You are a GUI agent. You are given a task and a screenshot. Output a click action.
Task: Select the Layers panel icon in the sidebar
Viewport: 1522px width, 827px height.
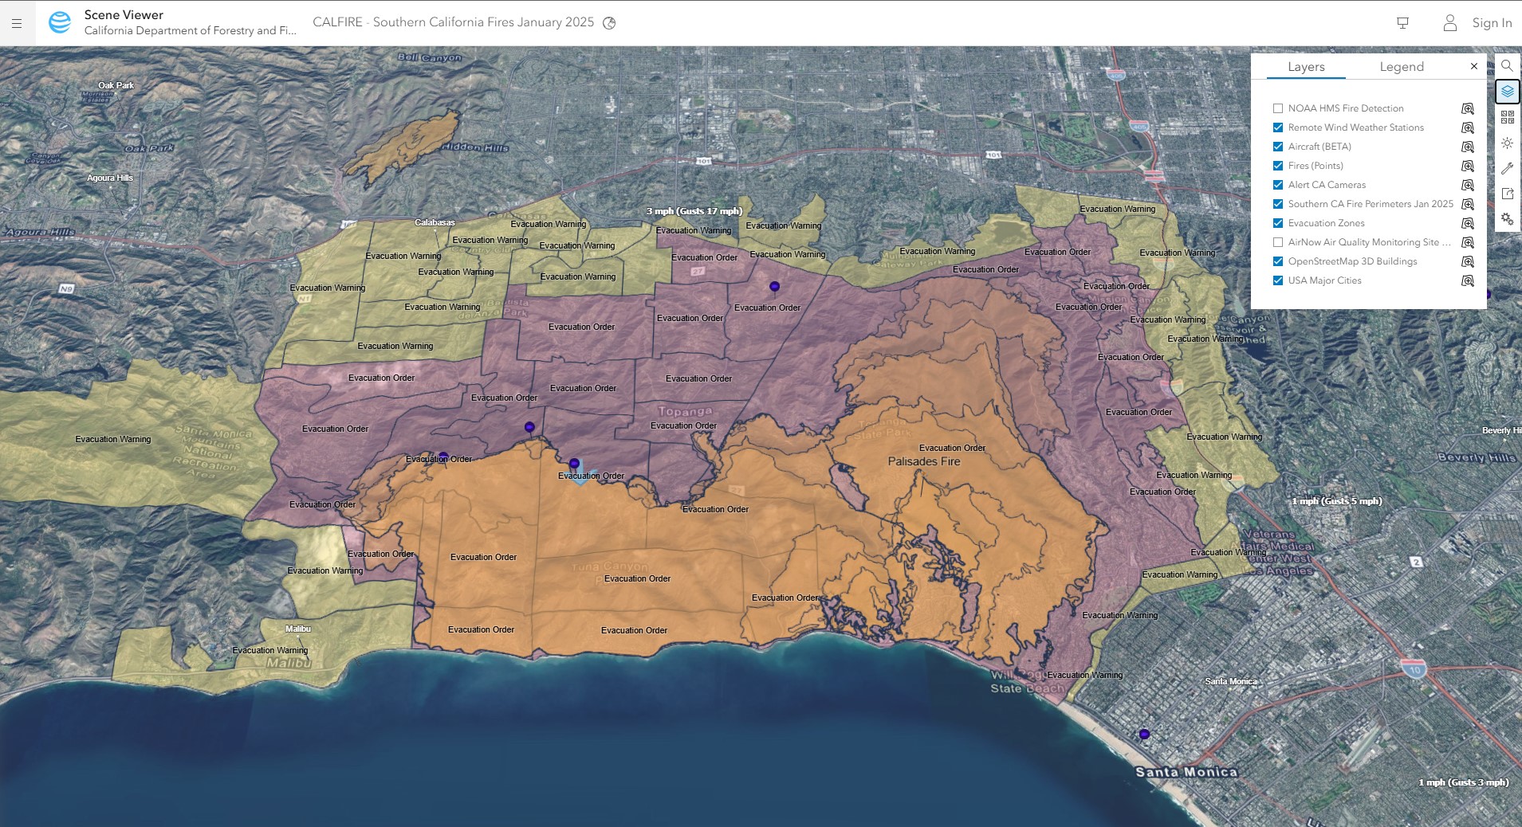pos(1506,91)
